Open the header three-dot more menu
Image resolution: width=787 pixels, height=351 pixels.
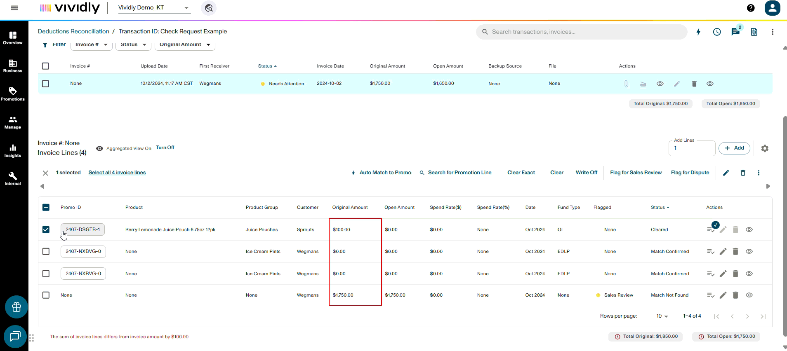click(773, 32)
